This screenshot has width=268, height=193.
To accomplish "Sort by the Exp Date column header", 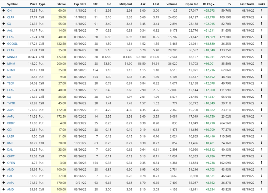I will click(80, 4).
